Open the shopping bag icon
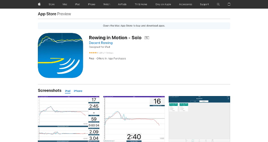Screen dimensions: 268x142 [x=229, y=4]
